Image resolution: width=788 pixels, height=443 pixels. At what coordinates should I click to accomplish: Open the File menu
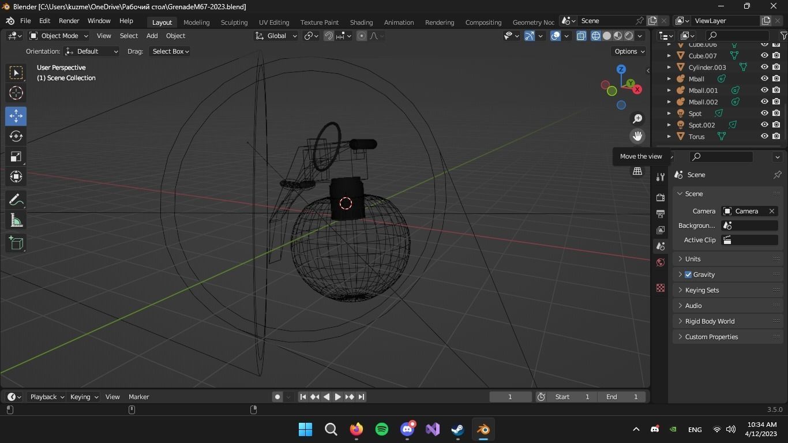click(25, 21)
